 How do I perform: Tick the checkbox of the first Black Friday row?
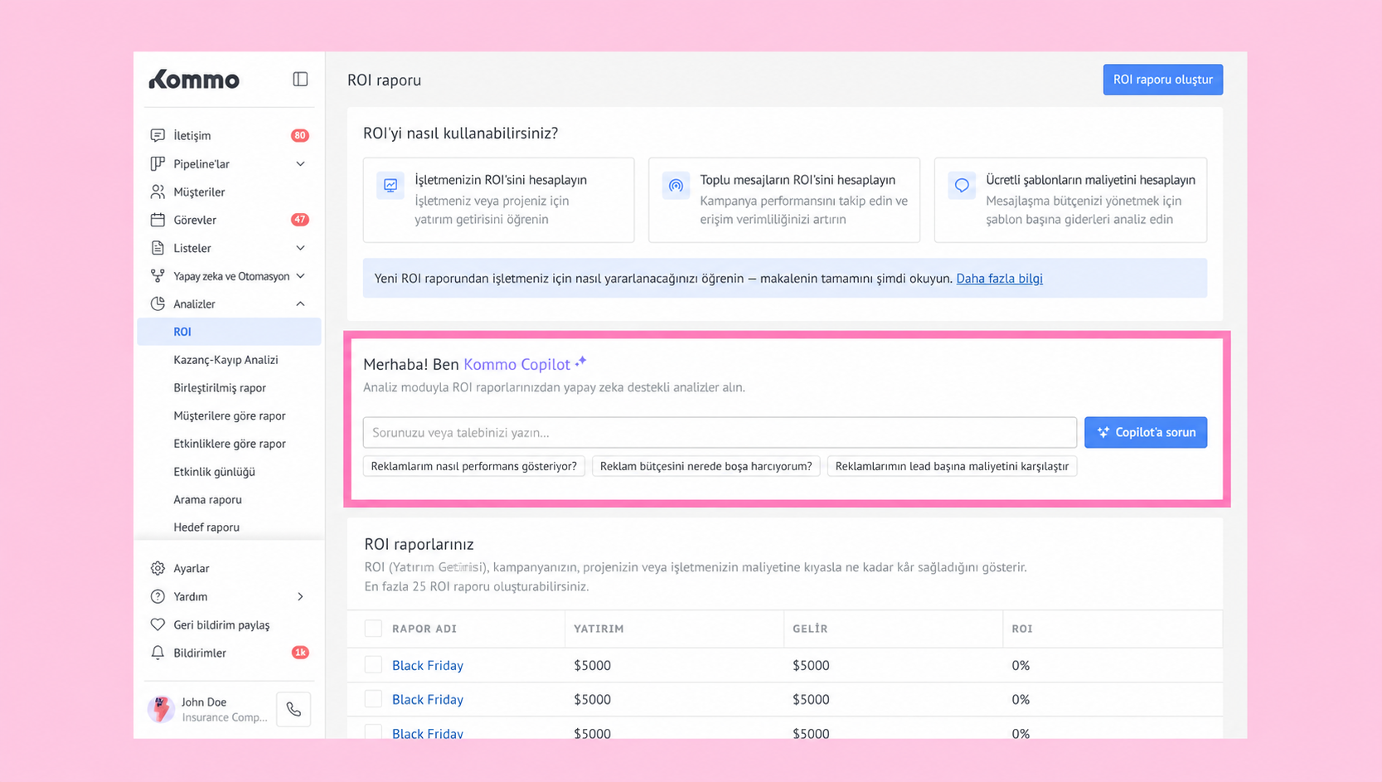click(373, 665)
